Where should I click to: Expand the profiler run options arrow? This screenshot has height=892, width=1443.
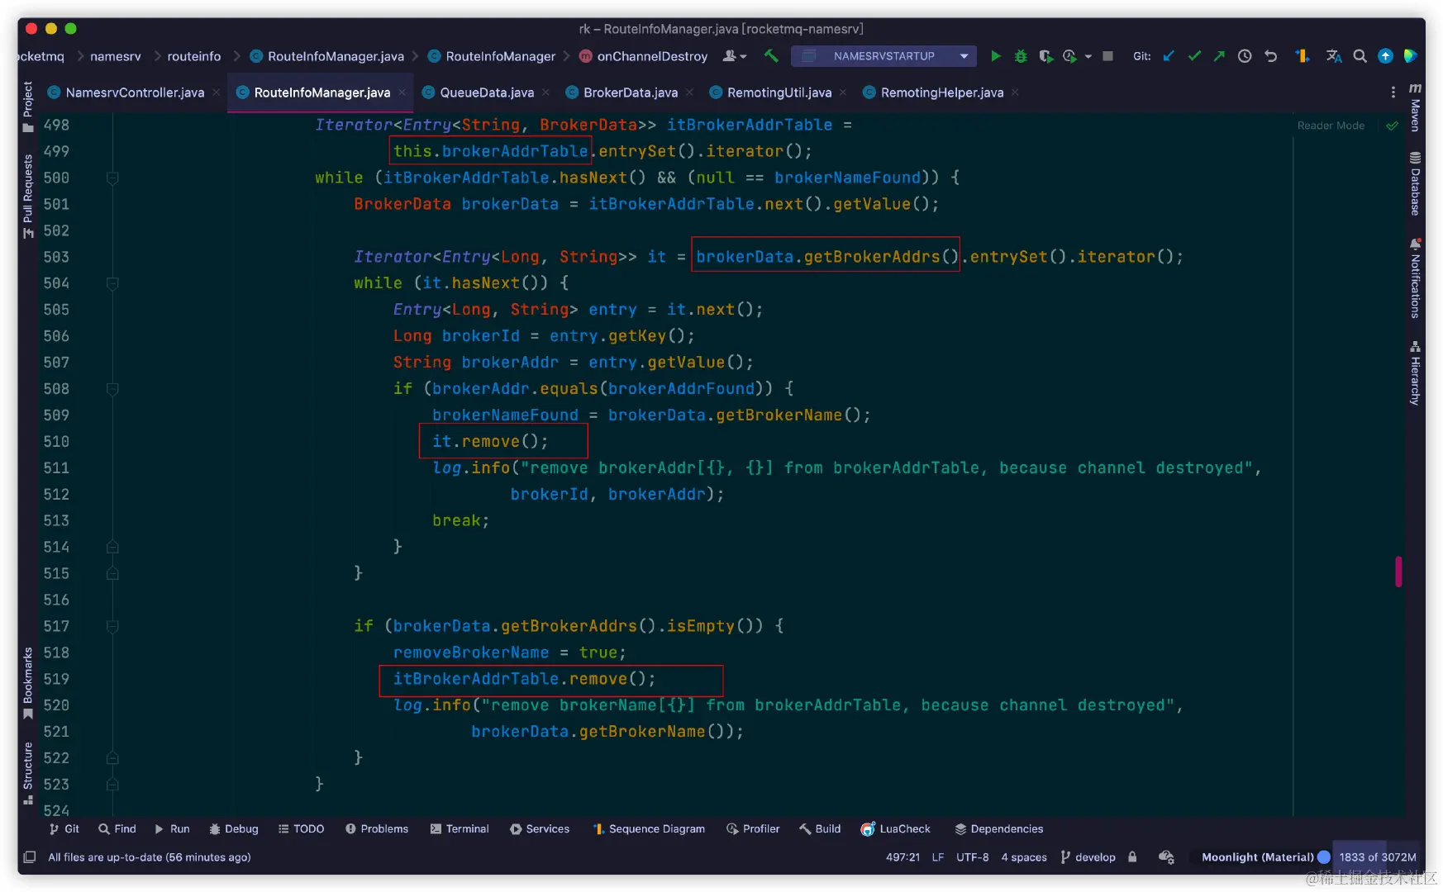[x=1088, y=56]
